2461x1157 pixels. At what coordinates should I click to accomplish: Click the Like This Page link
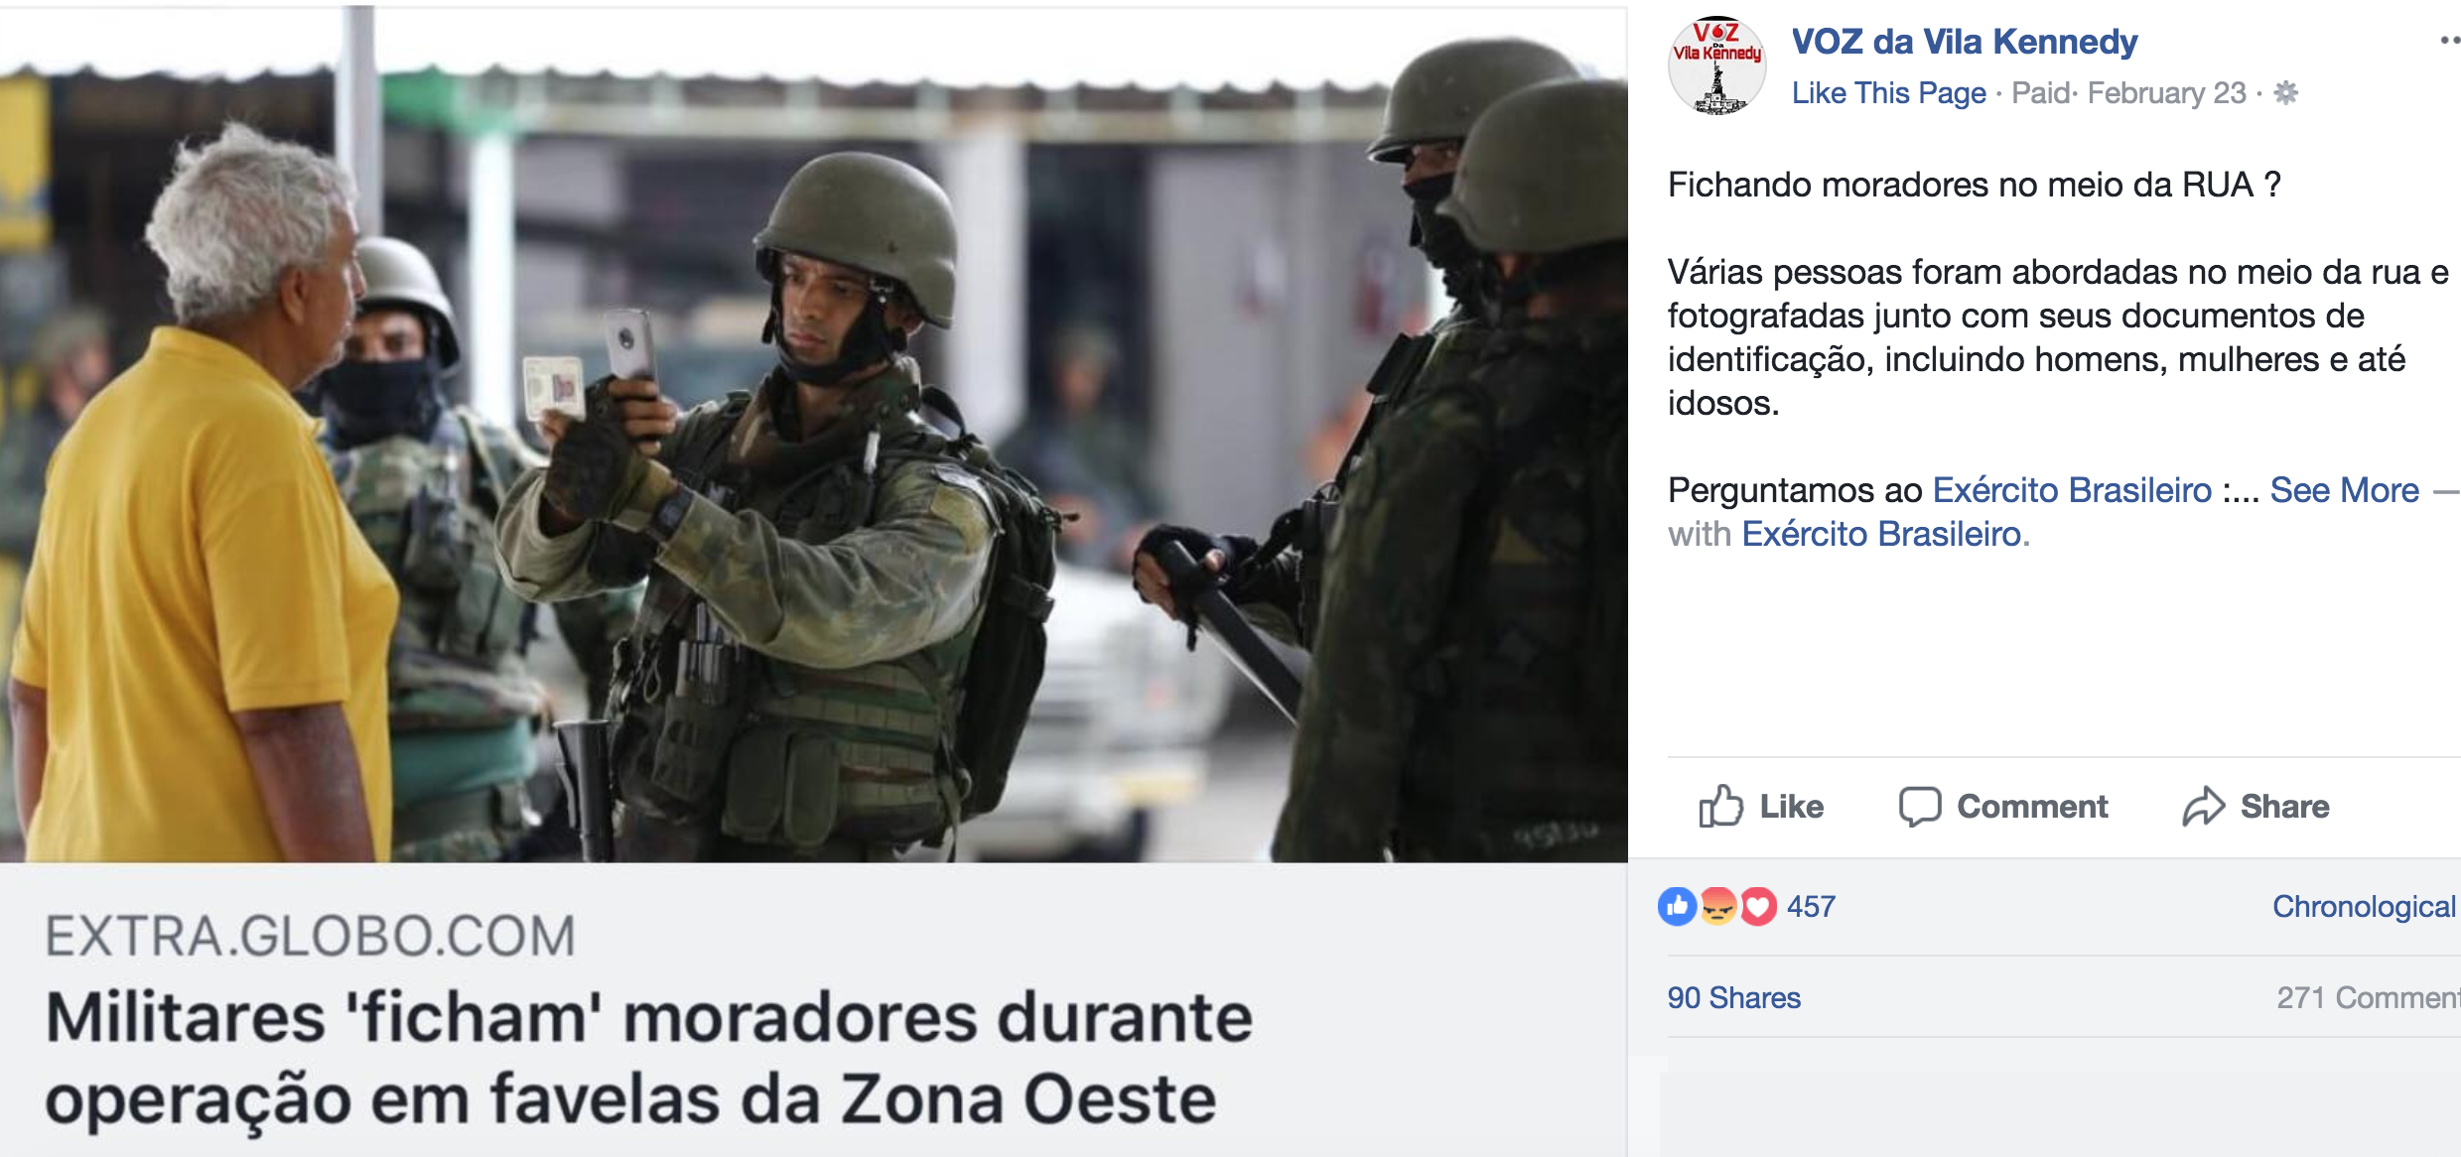point(1888,93)
